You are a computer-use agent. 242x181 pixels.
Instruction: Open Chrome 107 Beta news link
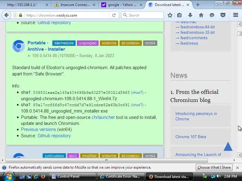[x=191, y=137]
